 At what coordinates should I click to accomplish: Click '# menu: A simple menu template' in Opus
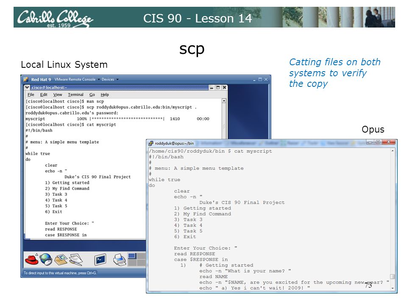[196, 168]
